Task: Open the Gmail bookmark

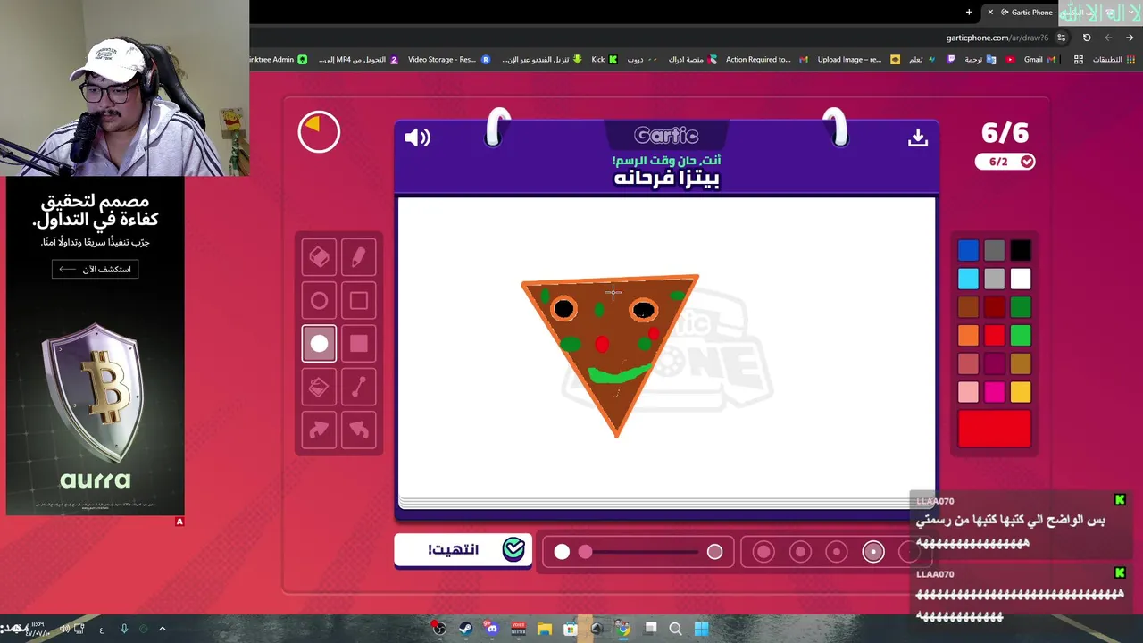Action: pos(1040,60)
